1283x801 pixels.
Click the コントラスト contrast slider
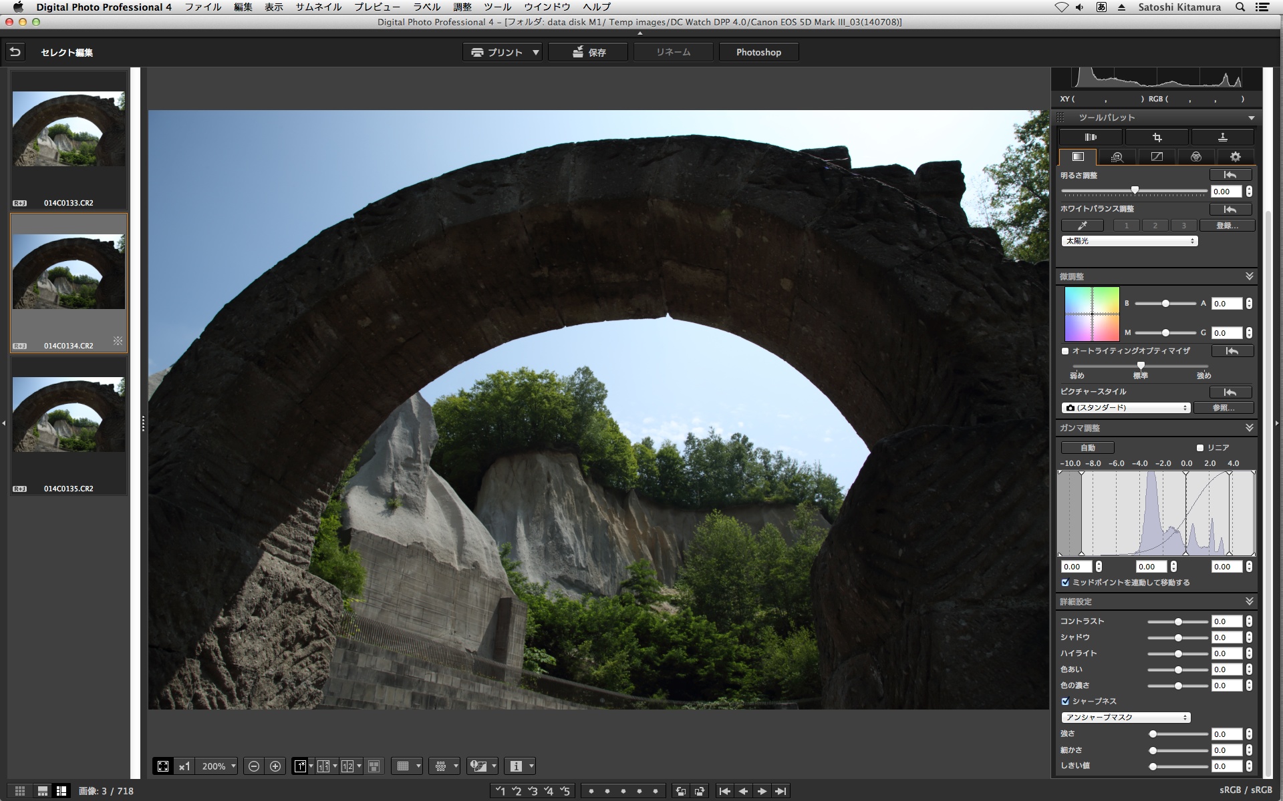click(1178, 621)
